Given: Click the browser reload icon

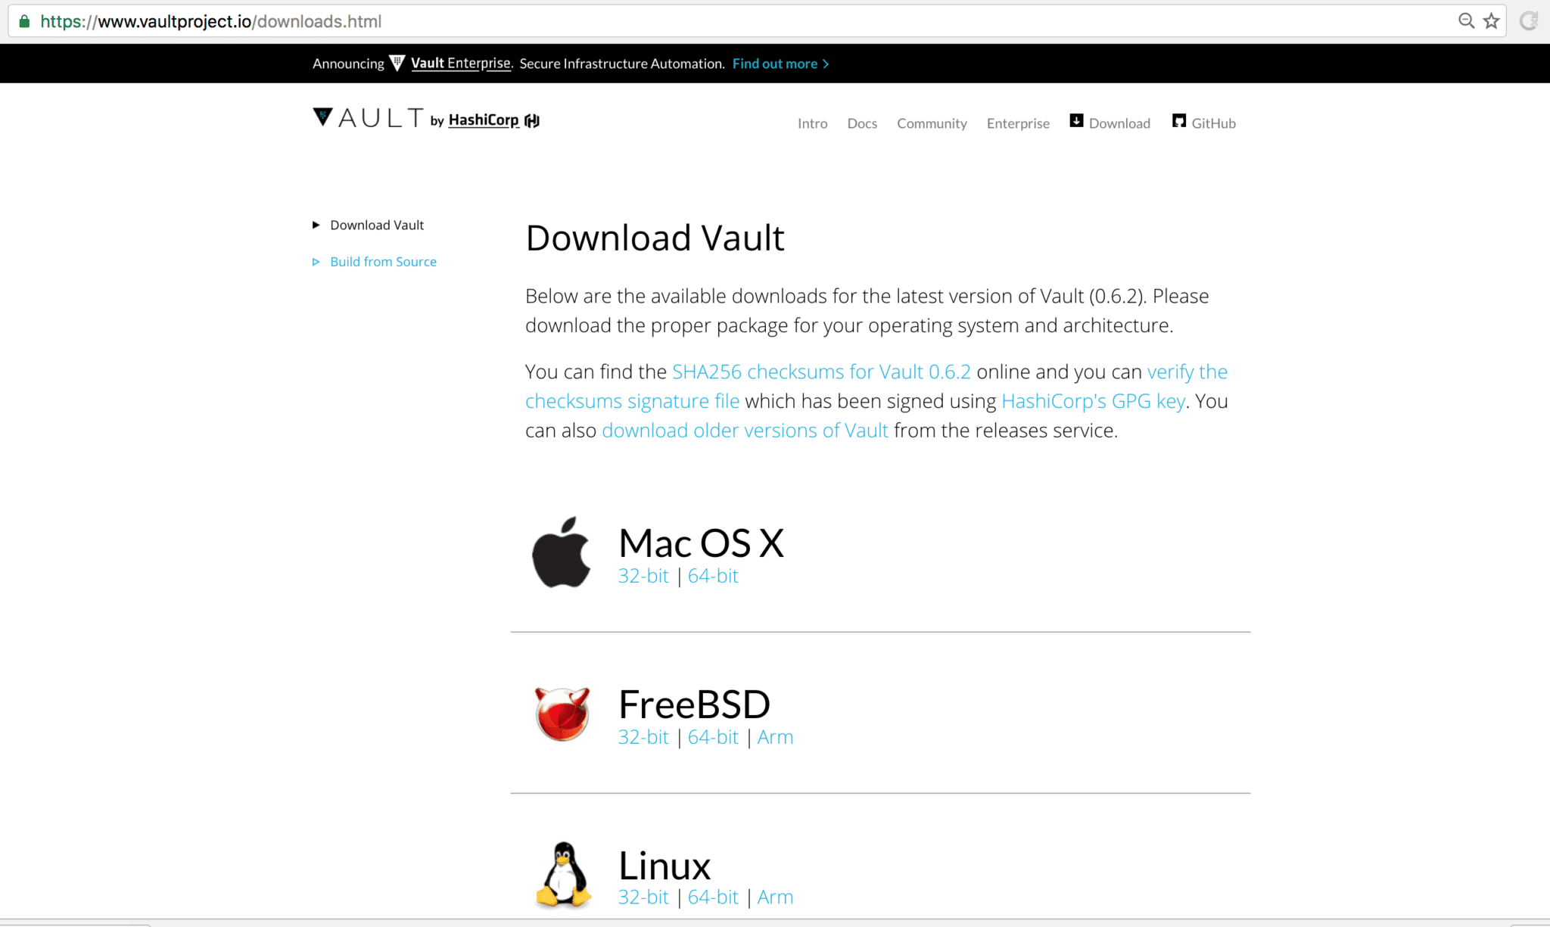Looking at the screenshot, I should (1528, 21).
